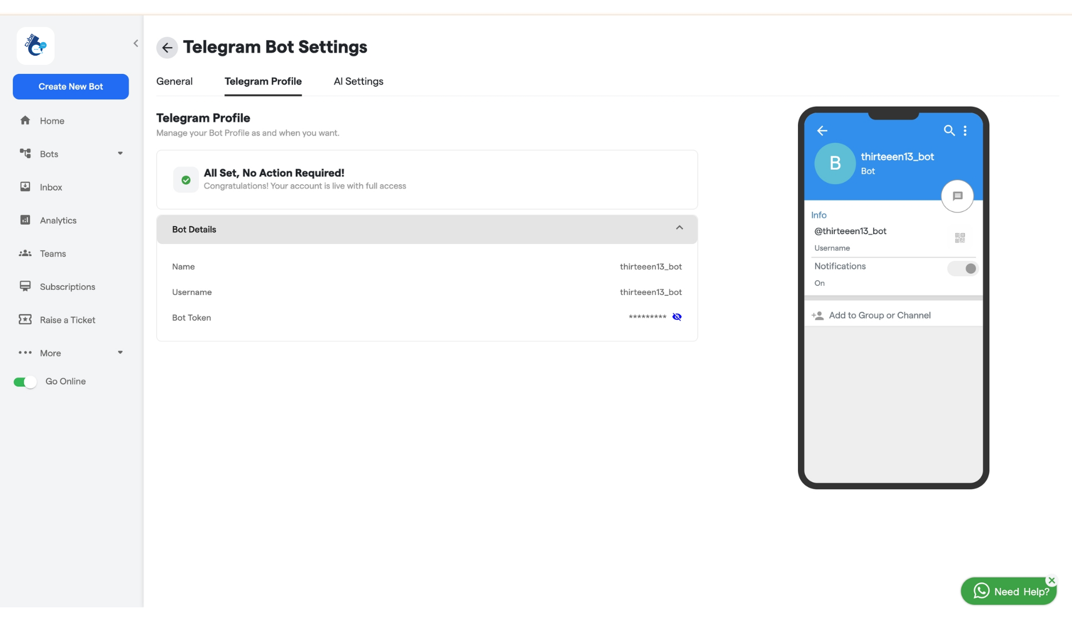Viewport: 1072px width, 620px height.
Task: Click the phone preview back arrow
Action: pyautogui.click(x=822, y=131)
